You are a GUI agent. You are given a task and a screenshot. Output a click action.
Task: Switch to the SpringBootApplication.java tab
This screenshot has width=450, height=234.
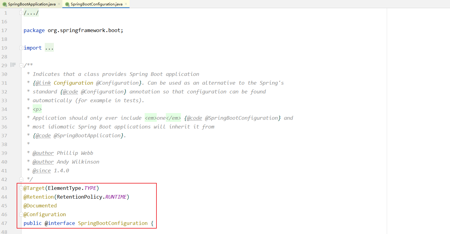click(x=31, y=4)
